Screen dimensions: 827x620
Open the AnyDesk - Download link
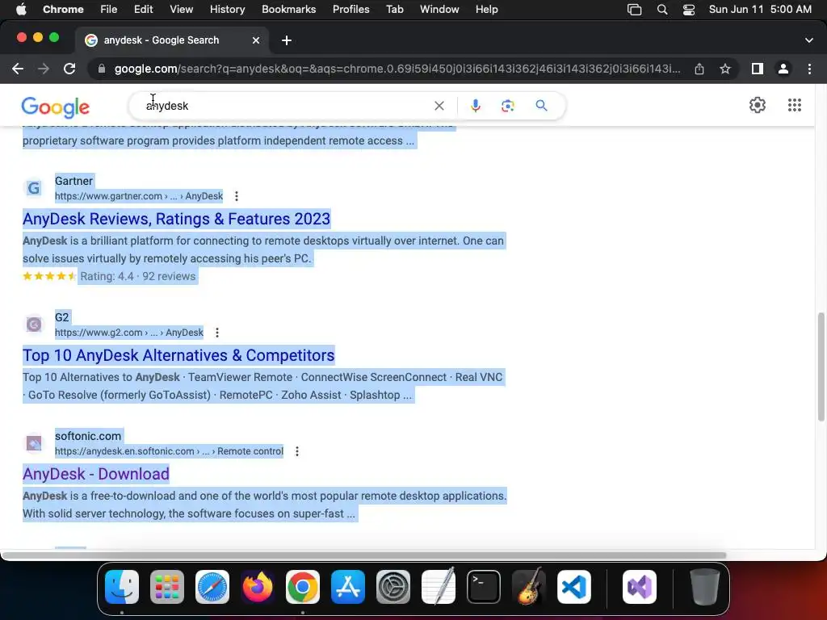(x=96, y=474)
